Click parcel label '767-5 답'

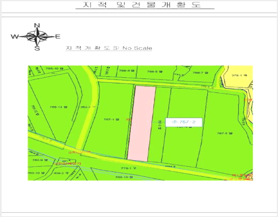(x=225, y=133)
